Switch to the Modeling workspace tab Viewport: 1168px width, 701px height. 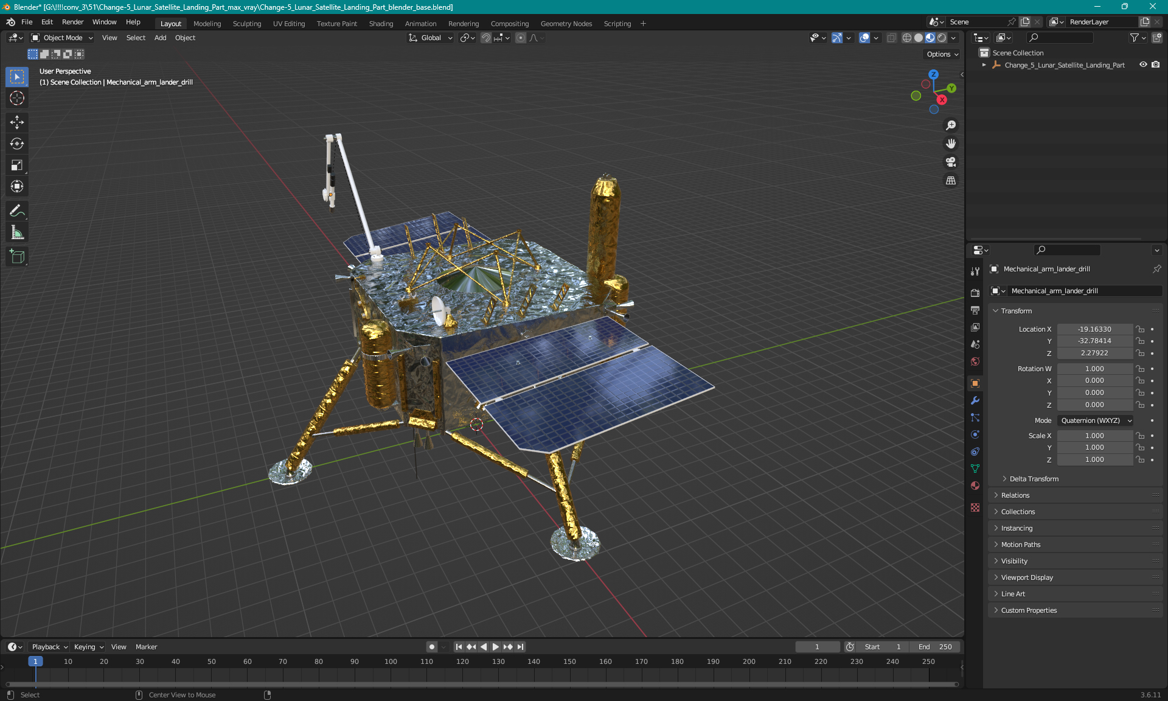click(x=207, y=24)
